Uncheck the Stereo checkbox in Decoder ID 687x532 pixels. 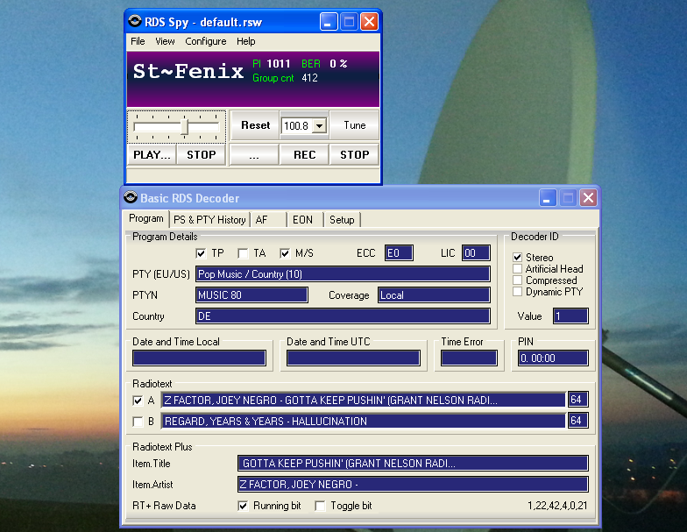(517, 258)
